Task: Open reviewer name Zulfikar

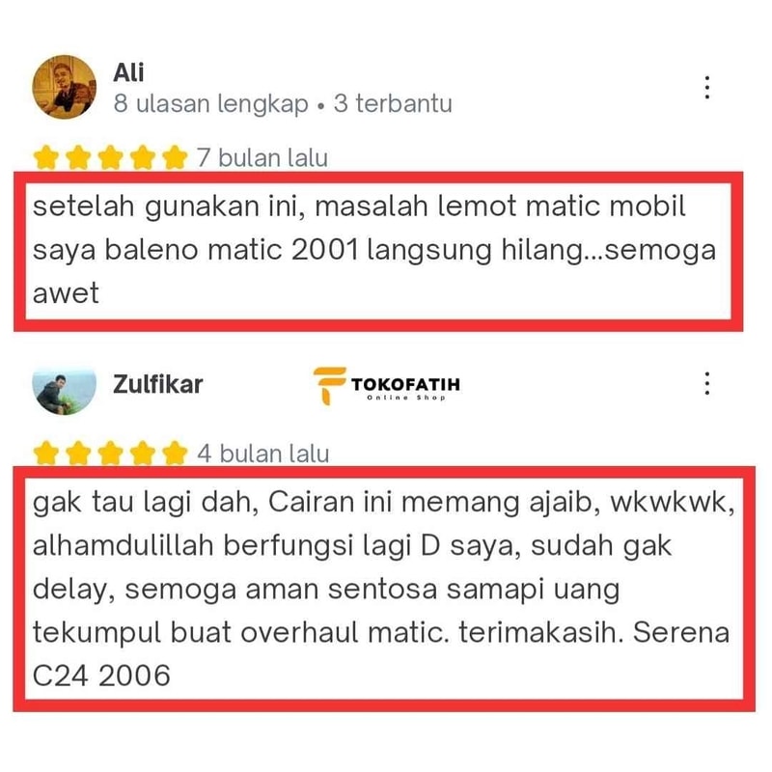Action: [x=158, y=384]
